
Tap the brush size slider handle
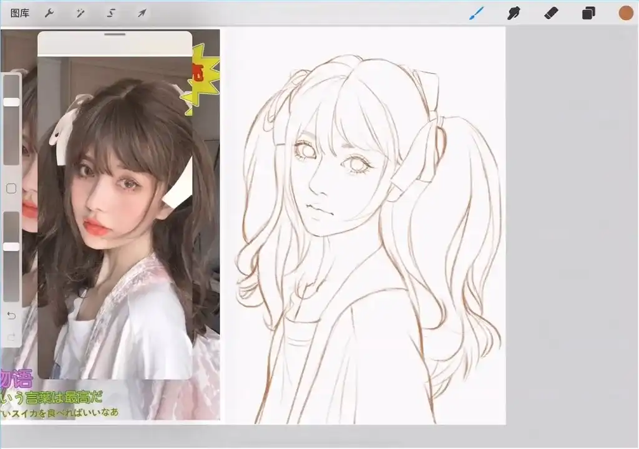click(11, 101)
